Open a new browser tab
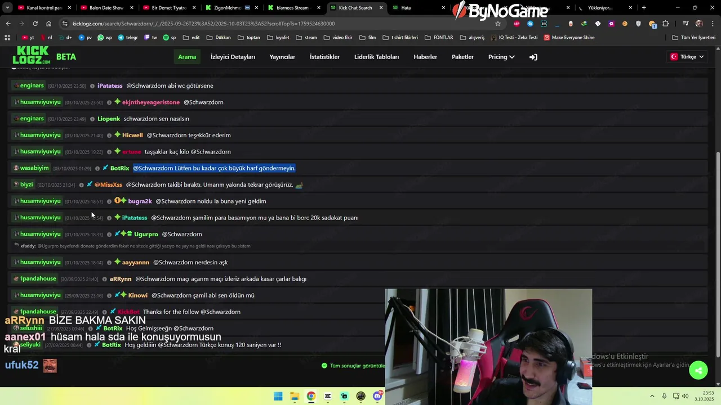 (x=644, y=8)
